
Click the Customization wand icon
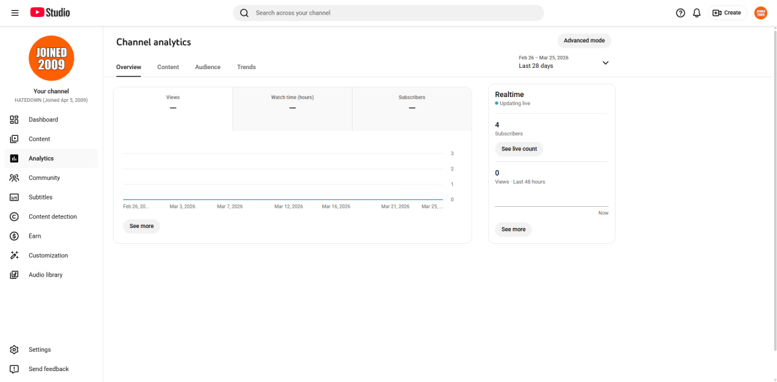pos(15,255)
